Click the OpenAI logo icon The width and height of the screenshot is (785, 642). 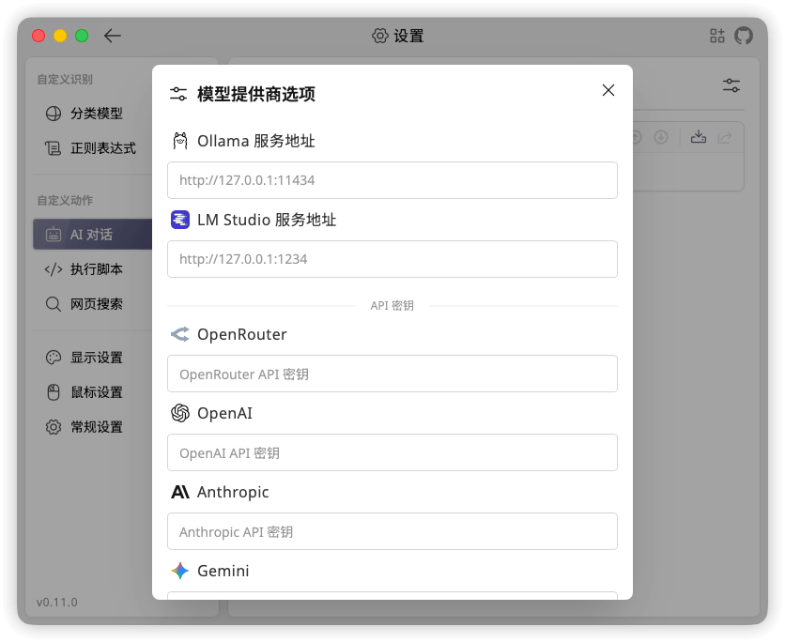coord(180,413)
